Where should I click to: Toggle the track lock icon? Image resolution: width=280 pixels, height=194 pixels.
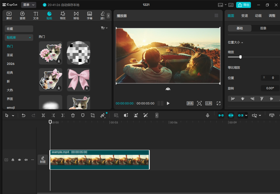(13, 160)
